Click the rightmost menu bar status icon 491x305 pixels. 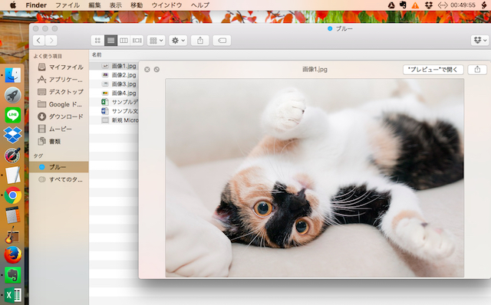coord(484,5)
